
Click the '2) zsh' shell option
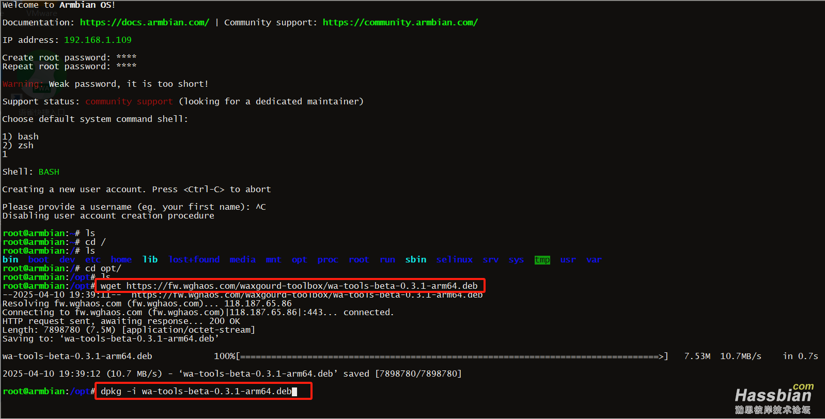[18, 145]
